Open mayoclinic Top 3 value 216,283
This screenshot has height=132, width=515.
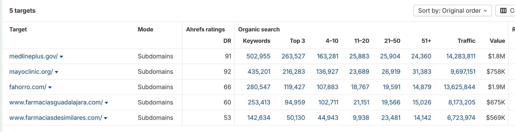(293, 72)
